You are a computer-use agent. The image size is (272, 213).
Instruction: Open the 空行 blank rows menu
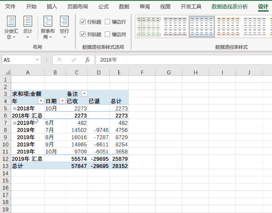64,27
